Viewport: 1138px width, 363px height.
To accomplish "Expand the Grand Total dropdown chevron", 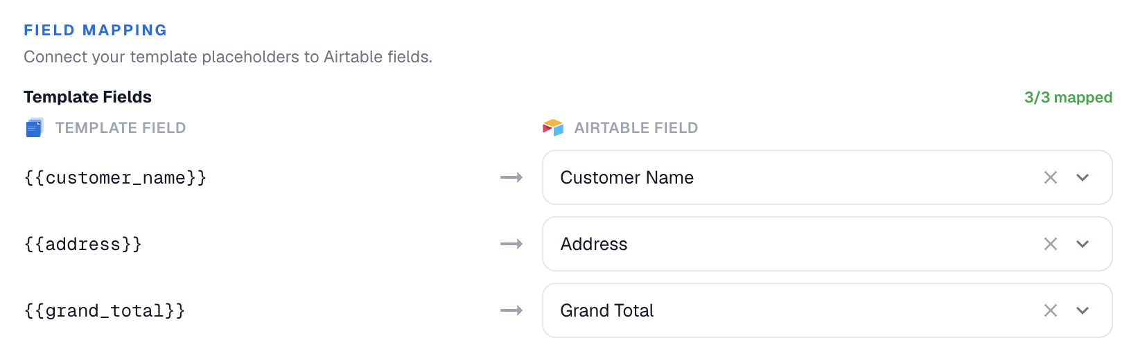I will click(x=1083, y=310).
